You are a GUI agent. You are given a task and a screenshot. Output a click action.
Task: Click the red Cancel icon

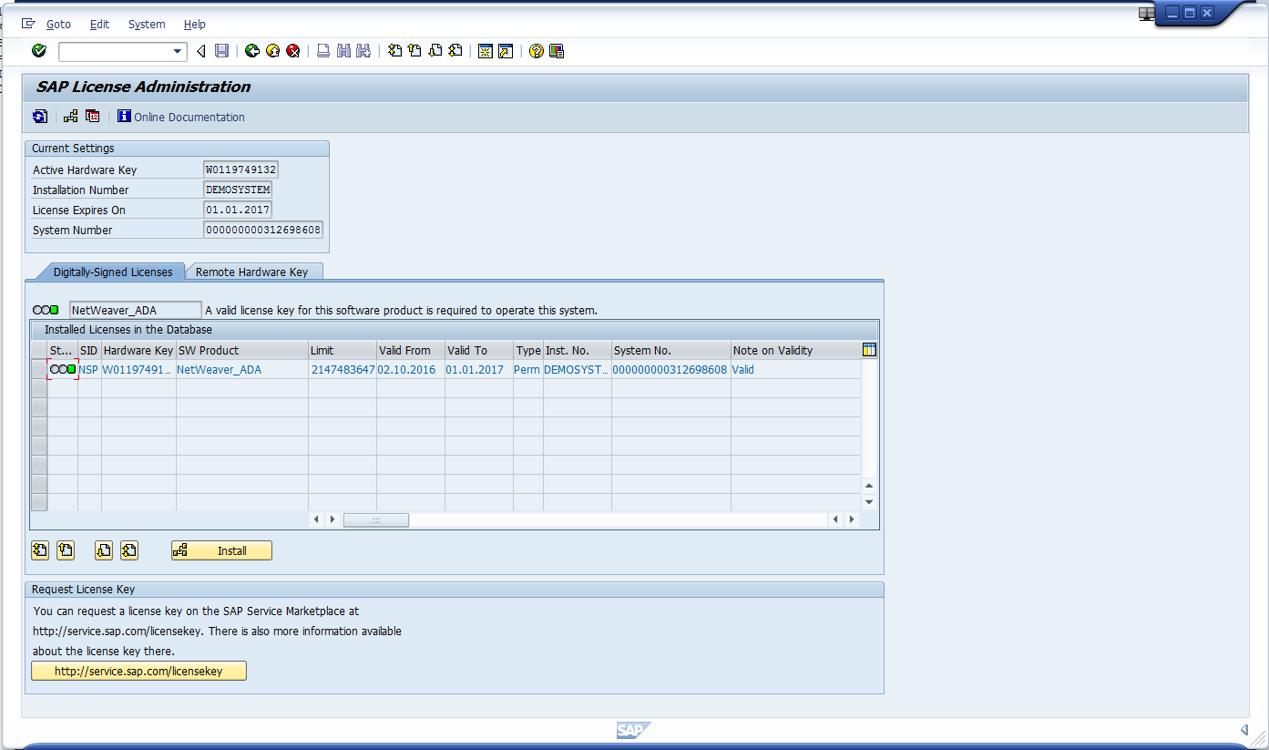(292, 51)
